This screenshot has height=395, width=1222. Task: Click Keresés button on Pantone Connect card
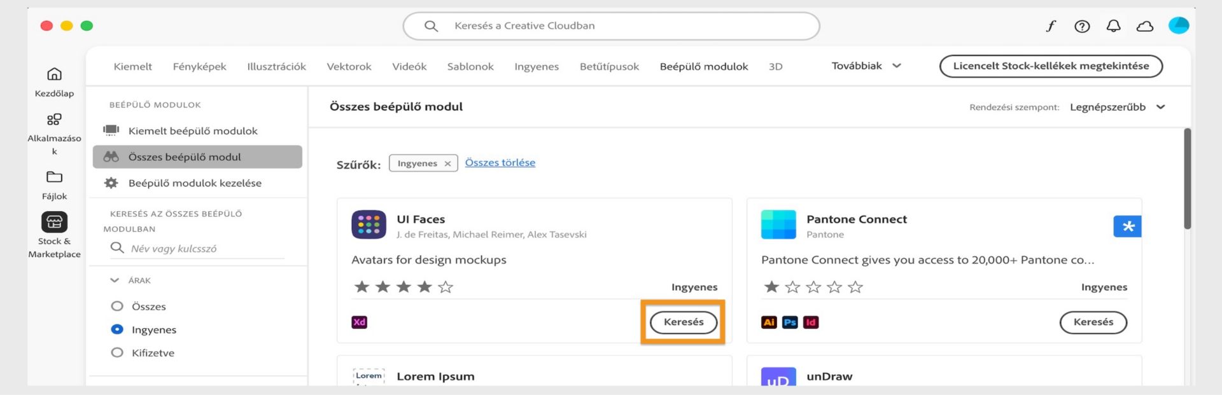[1093, 322]
